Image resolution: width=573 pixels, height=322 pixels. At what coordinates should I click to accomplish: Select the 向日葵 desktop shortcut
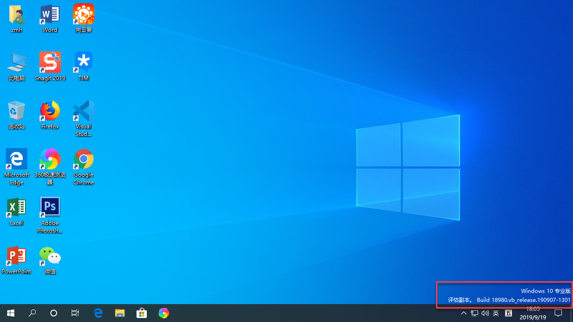83,19
